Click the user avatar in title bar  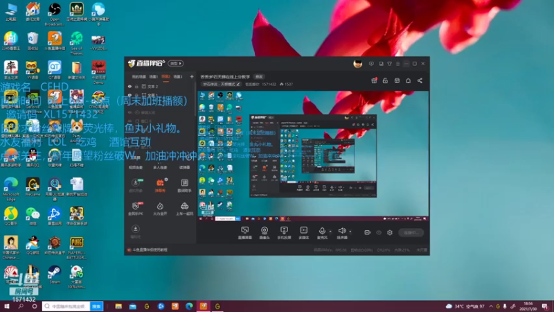(x=357, y=64)
